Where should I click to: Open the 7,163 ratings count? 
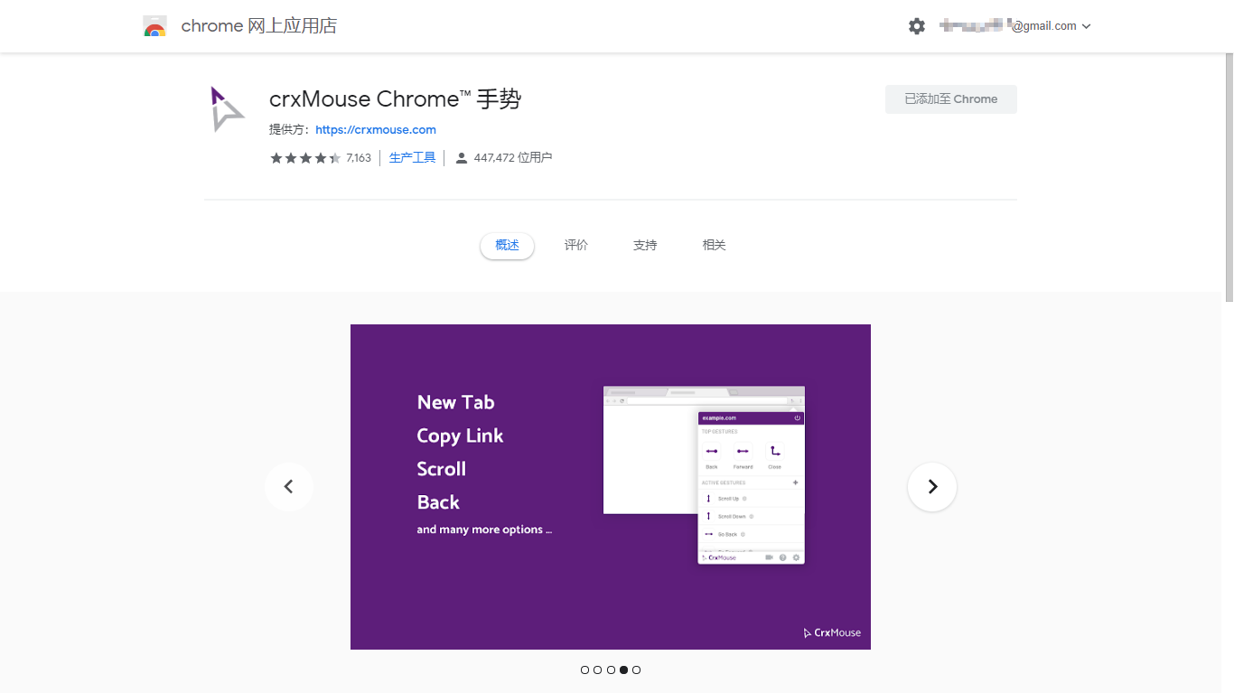(x=359, y=158)
